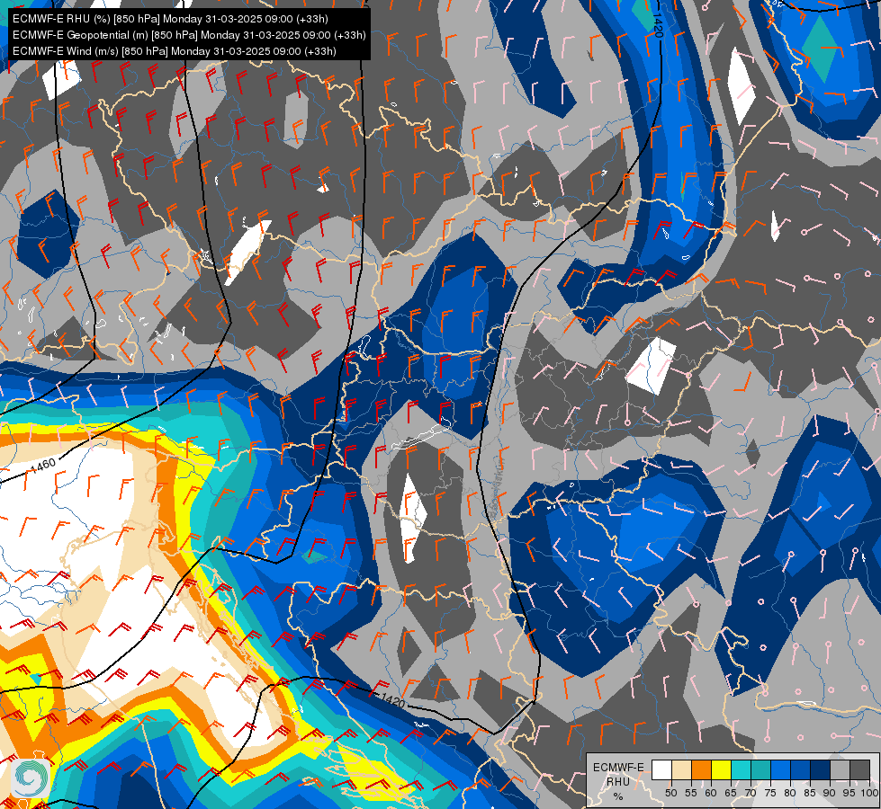Choose the medium blue 80-85% legend swatch
Image resolution: width=881 pixels, height=809 pixels.
point(801,769)
